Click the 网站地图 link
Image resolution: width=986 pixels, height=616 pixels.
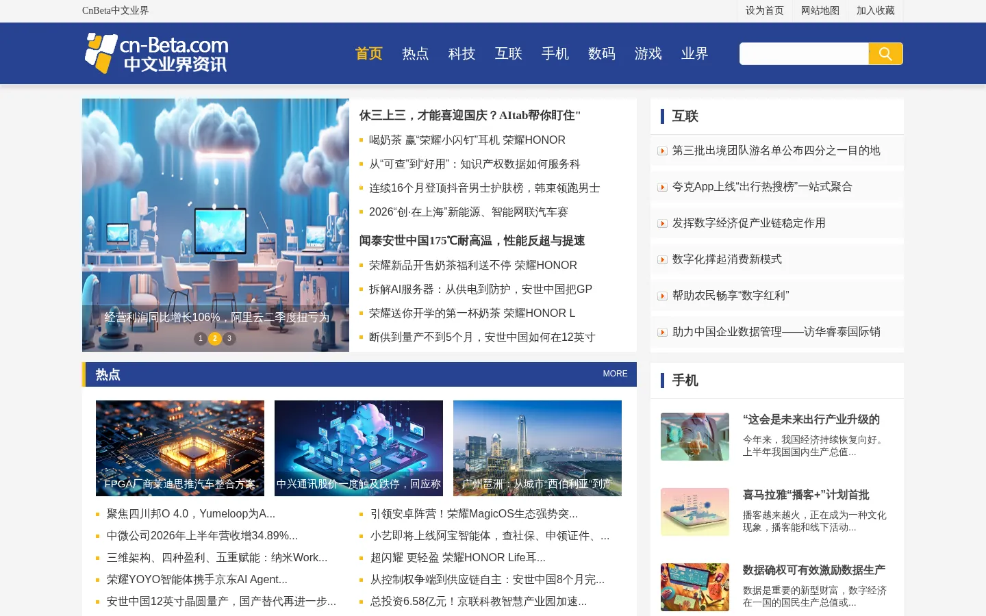pos(820,10)
